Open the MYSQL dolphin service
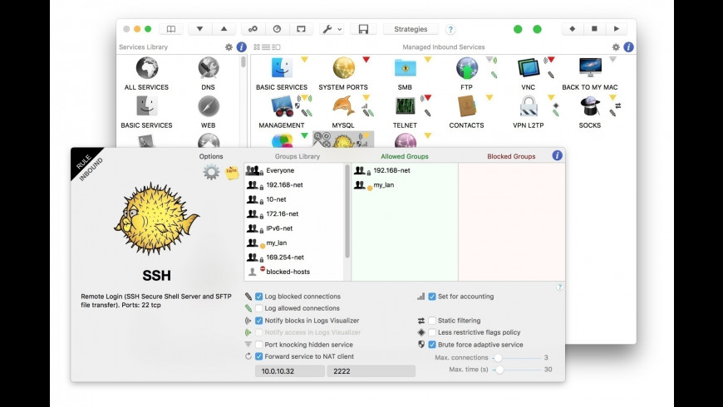This screenshot has width=723, height=407. pyautogui.click(x=342, y=106)
